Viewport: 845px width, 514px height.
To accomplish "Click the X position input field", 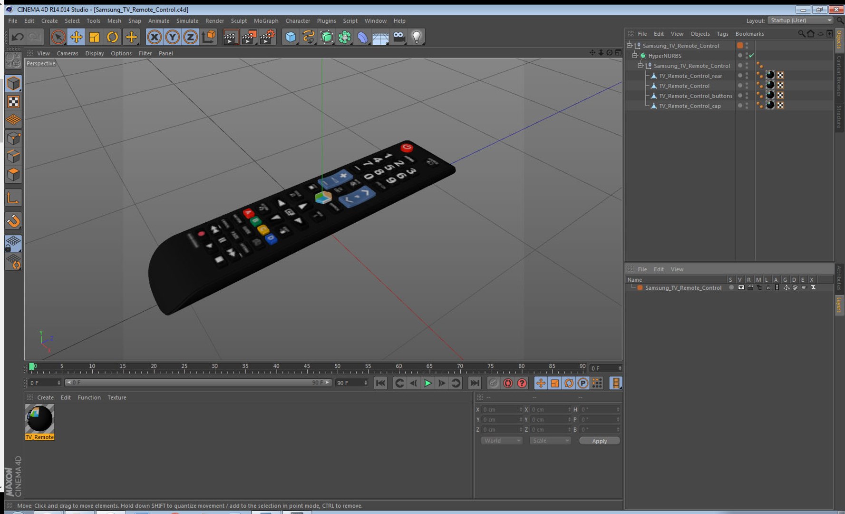I will pos(502,409).
